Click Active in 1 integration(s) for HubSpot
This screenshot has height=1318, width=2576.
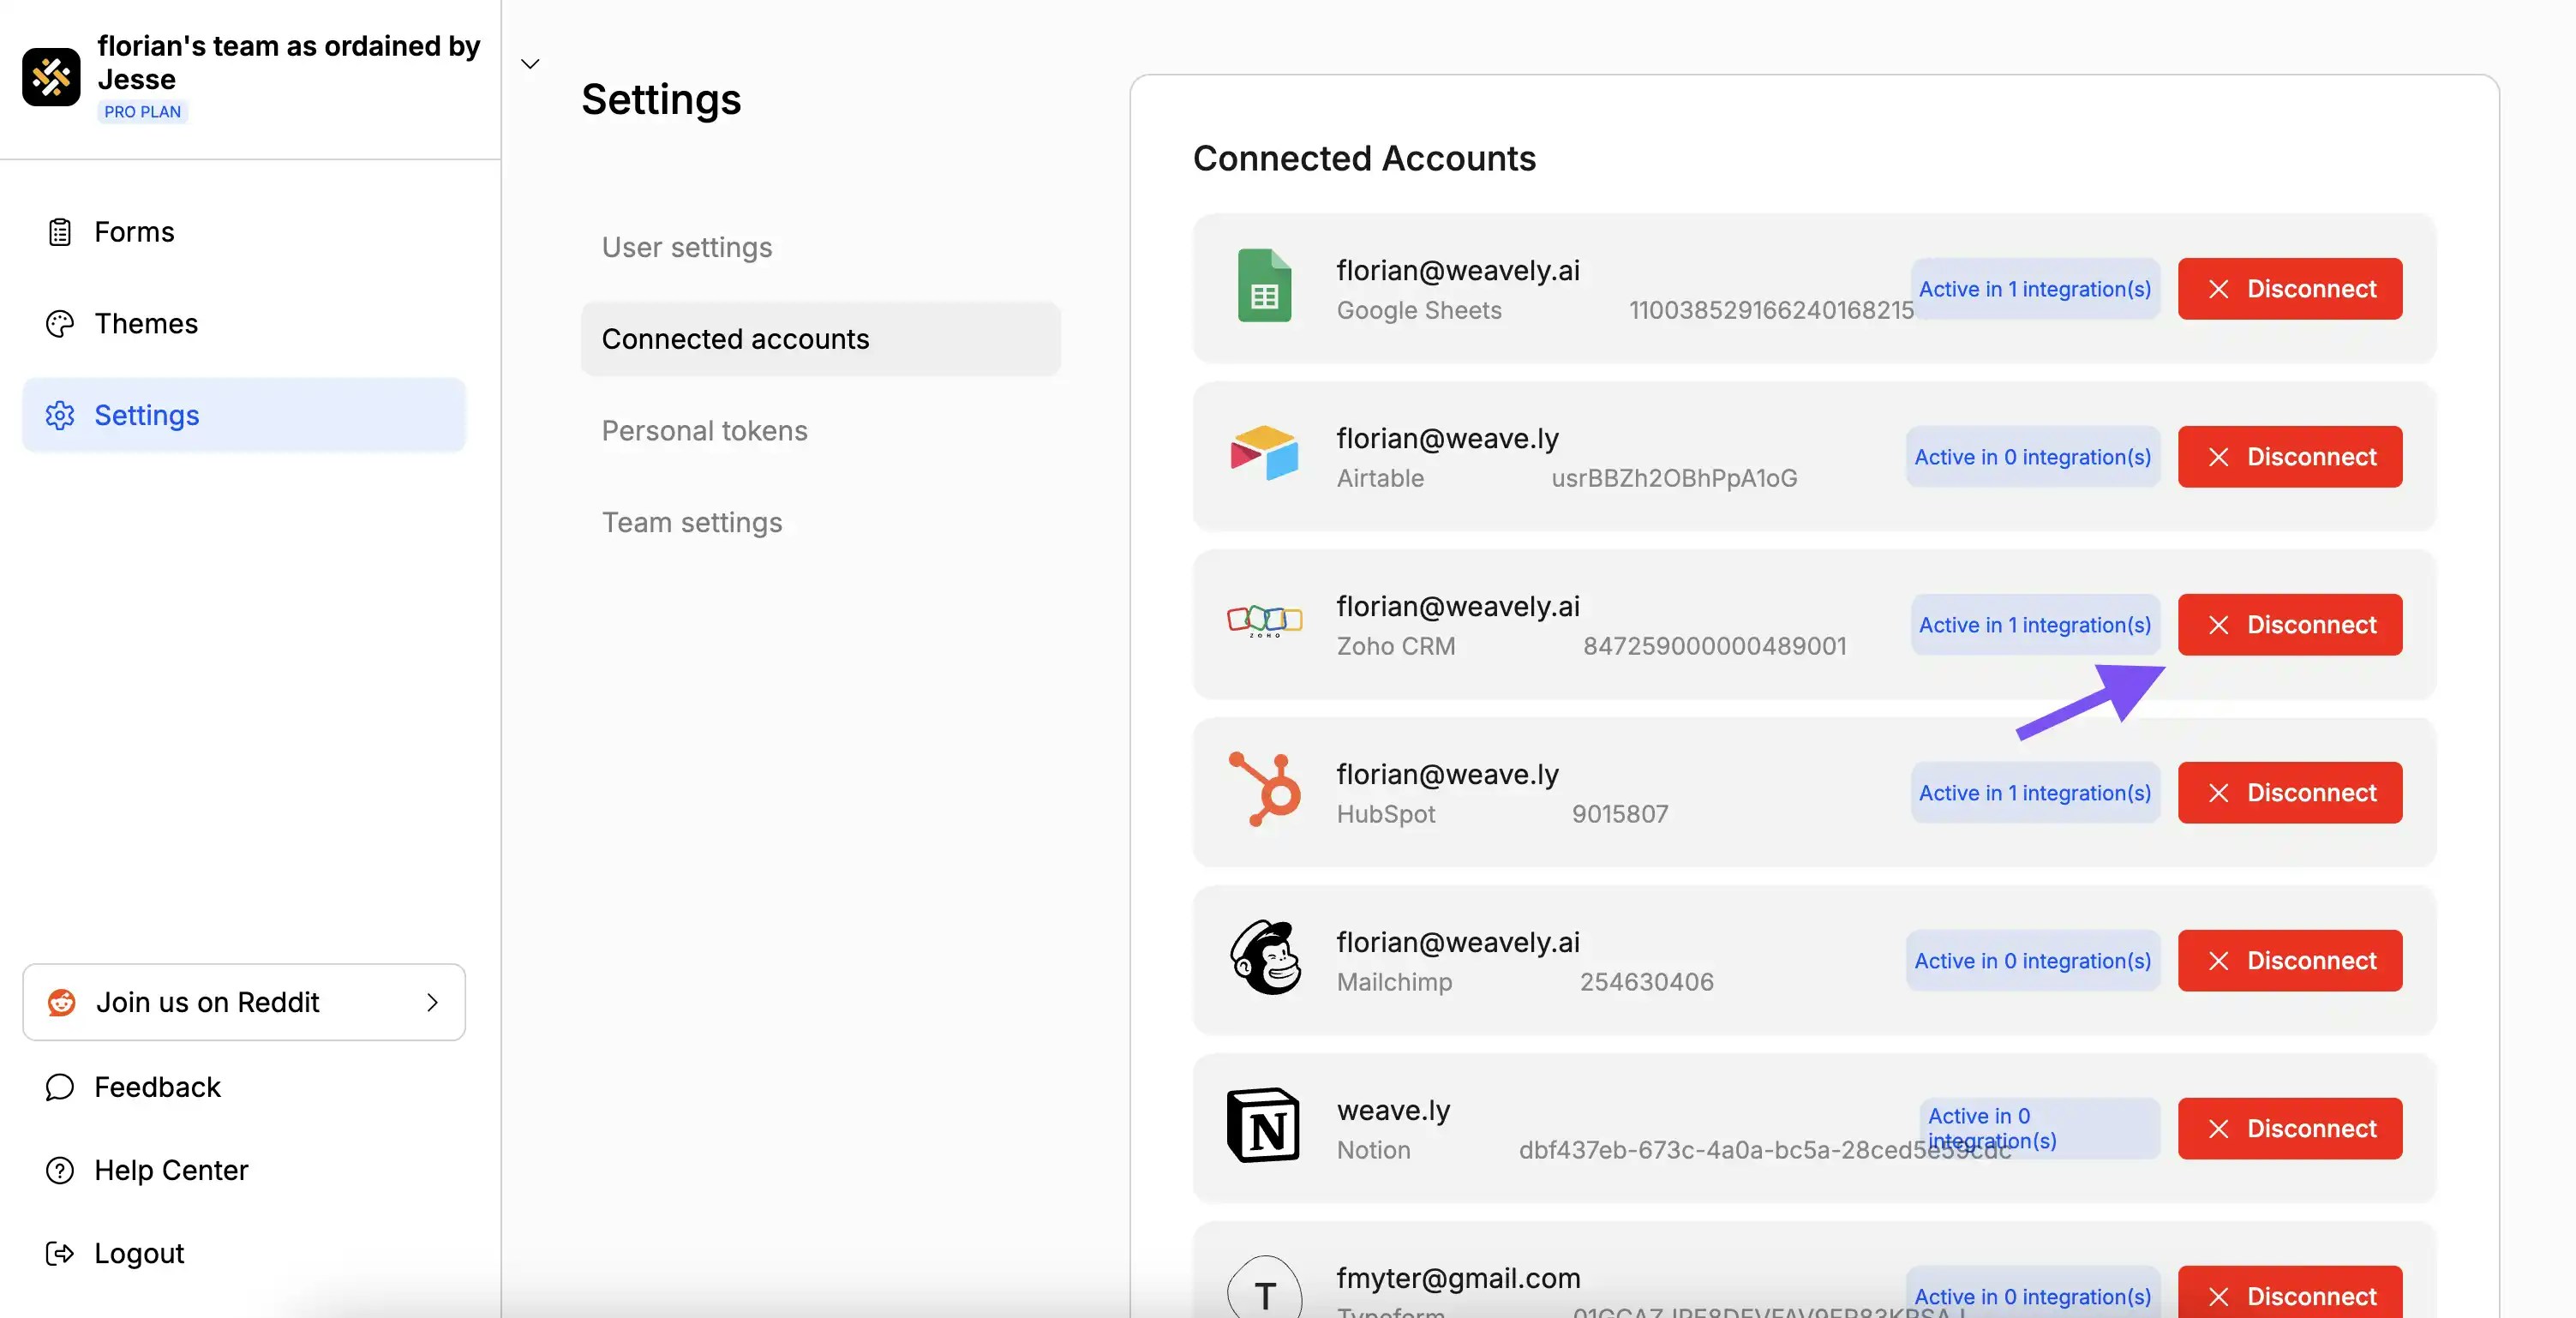[2034, 792]
